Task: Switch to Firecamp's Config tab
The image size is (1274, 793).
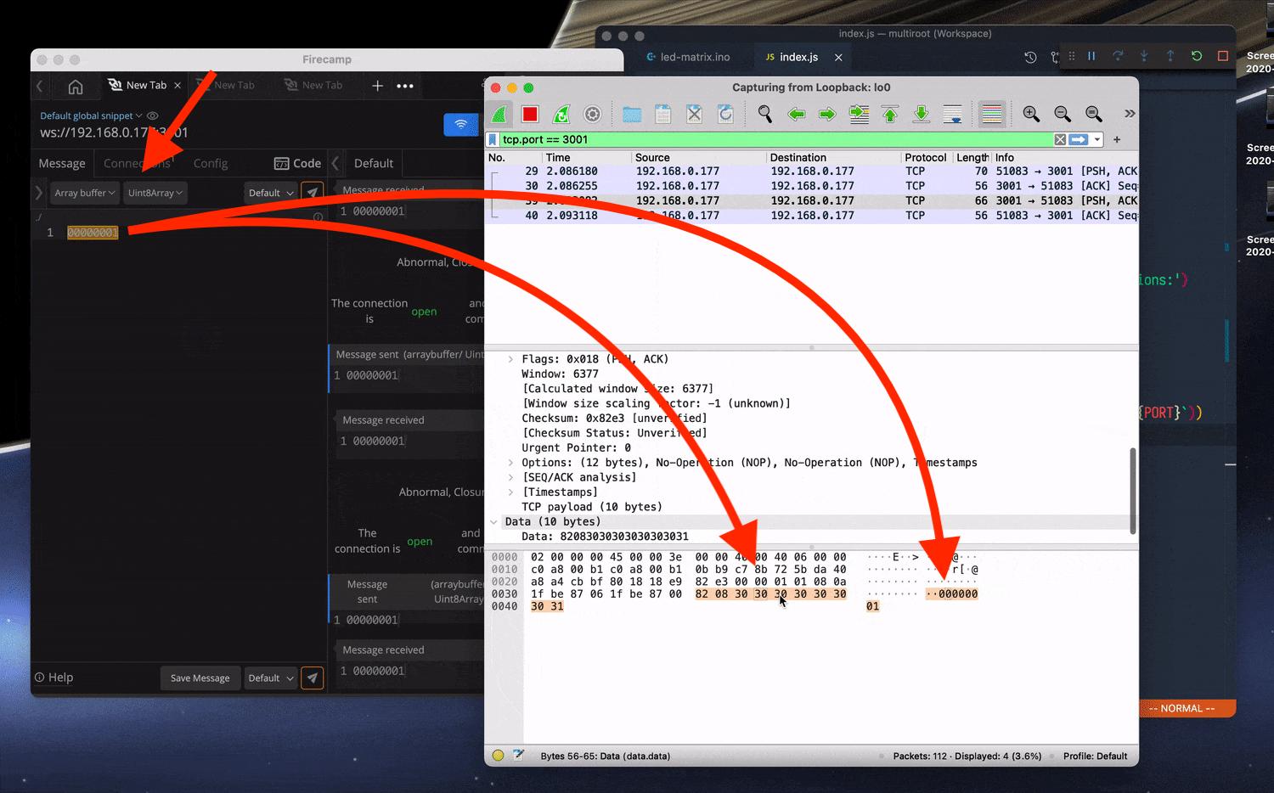Action: click(x=211, y=163)
